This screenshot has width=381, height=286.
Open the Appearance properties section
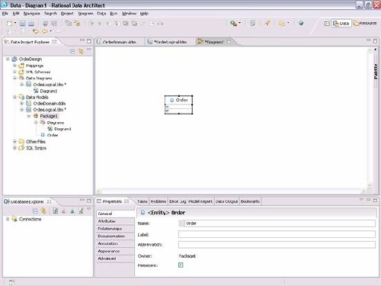point(115,251)
